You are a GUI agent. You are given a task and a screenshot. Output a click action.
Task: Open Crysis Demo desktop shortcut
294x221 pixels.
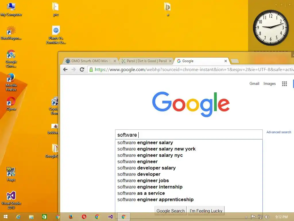[x=54, y=106]
